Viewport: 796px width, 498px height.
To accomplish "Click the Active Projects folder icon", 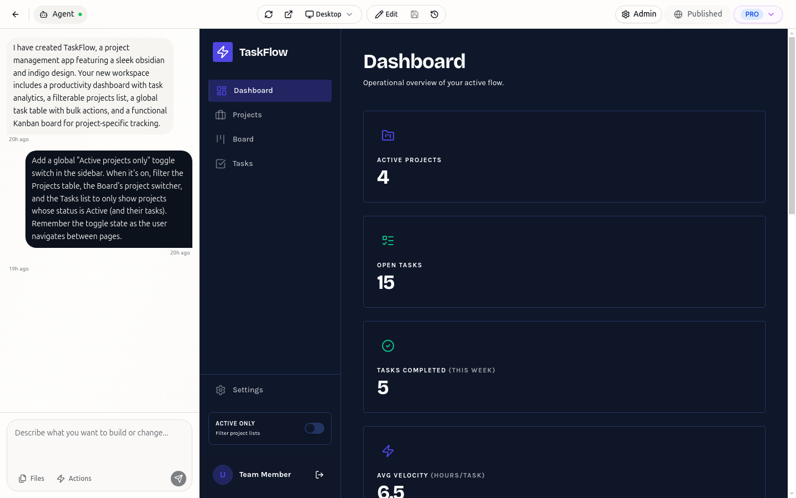I will point(388,136).
